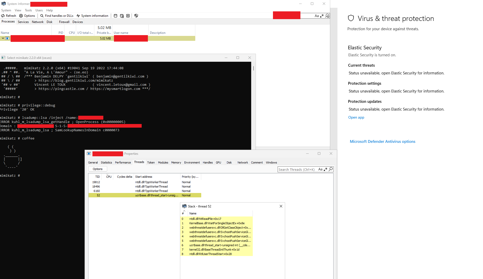The width and height of the screenshot is (483, 279).
Task: Open the Handles tab in Properties
Action: coord(208,162)
